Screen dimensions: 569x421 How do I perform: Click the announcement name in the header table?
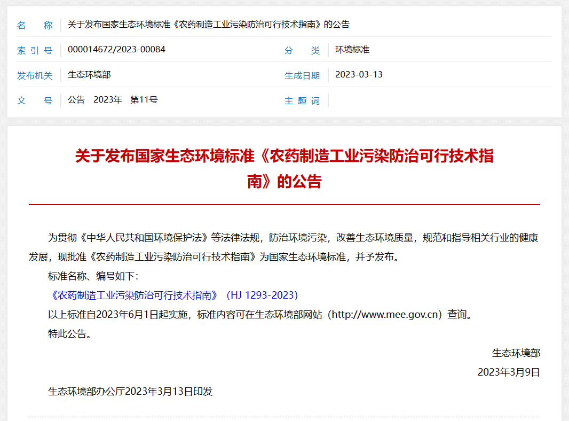pyautogui.click(x=209, y=25)
